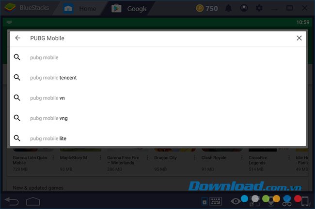Open the keyboard controls icon
Viewport: 315px width, 209px height.
tap(216, 201)
